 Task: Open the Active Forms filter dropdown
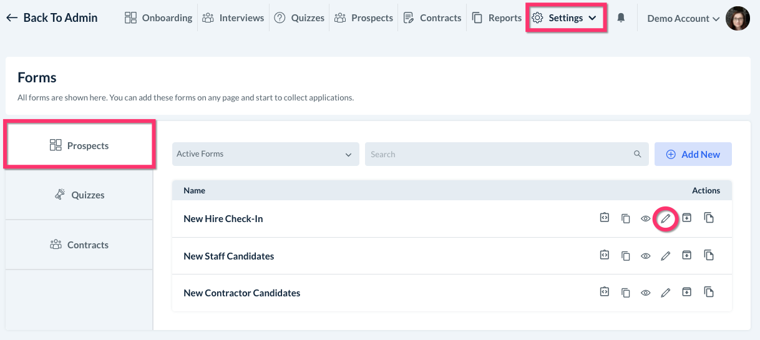click(x=265, y=154)
